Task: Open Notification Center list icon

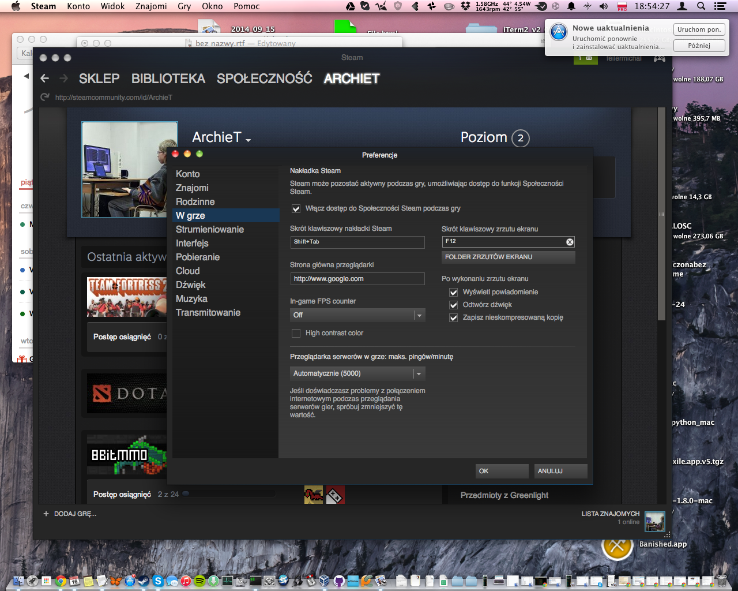Action: [720, 6]
